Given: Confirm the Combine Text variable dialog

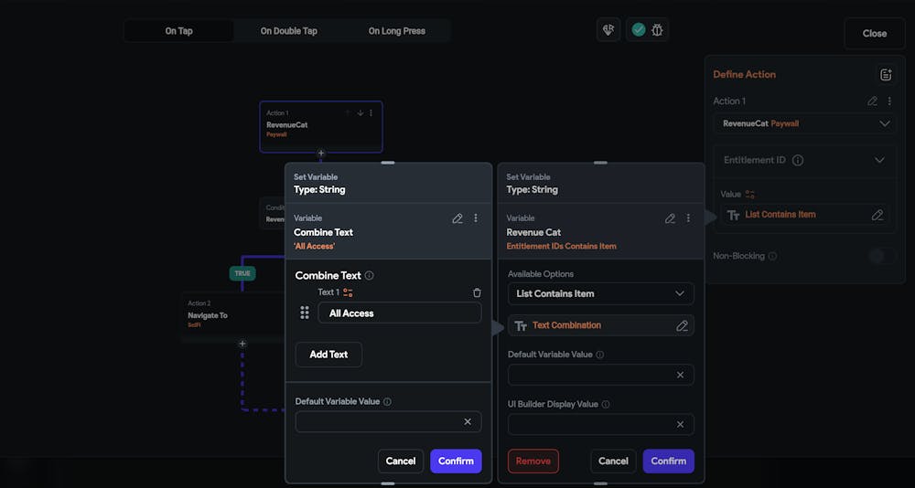Looking at the screenshot, I should tap(456, 461).
